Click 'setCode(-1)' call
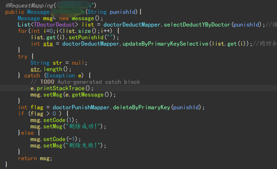 60,139
